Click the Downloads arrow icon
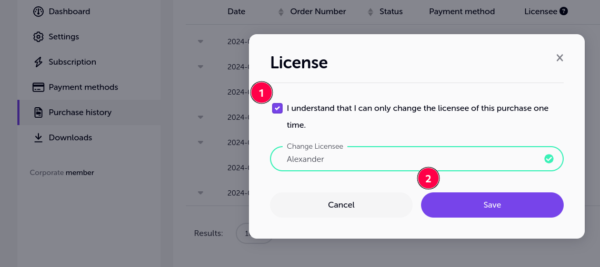Screen dimensions: 600x267 pos(38,138)
